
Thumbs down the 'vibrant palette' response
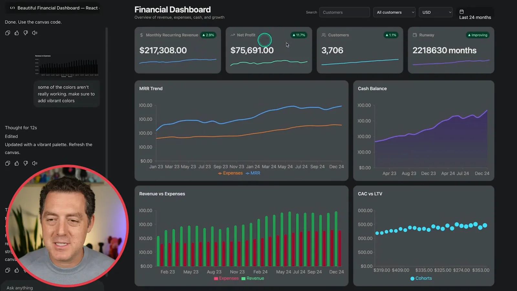tap(26, 163)
